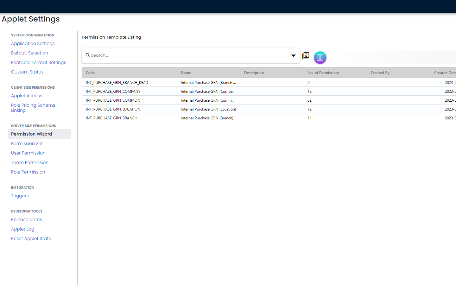Open Printable Format Settings
The width and height of the screenshot is (456, 285).
[x=39, y=62]
